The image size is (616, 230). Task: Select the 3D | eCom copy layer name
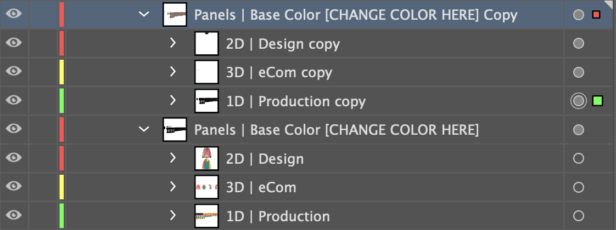click(x=278, y=72)
